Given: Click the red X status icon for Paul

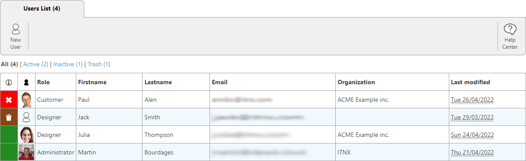Looking at the screenshot, I should click(x=9, y=100).
